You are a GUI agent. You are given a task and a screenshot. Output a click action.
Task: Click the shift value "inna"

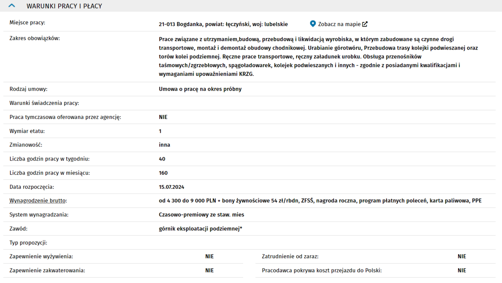(165, 145)
